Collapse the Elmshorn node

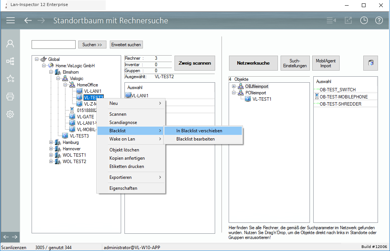51,72
